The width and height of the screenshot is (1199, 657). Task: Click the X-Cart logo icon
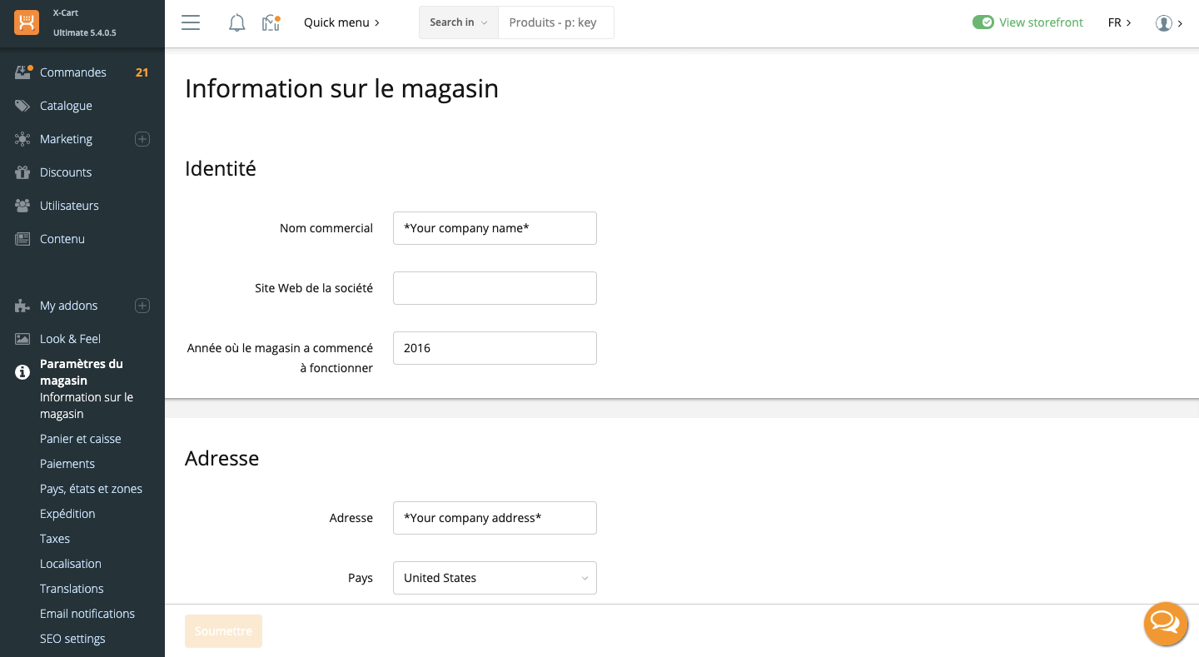pyautogui.click(x=27, y=22)
